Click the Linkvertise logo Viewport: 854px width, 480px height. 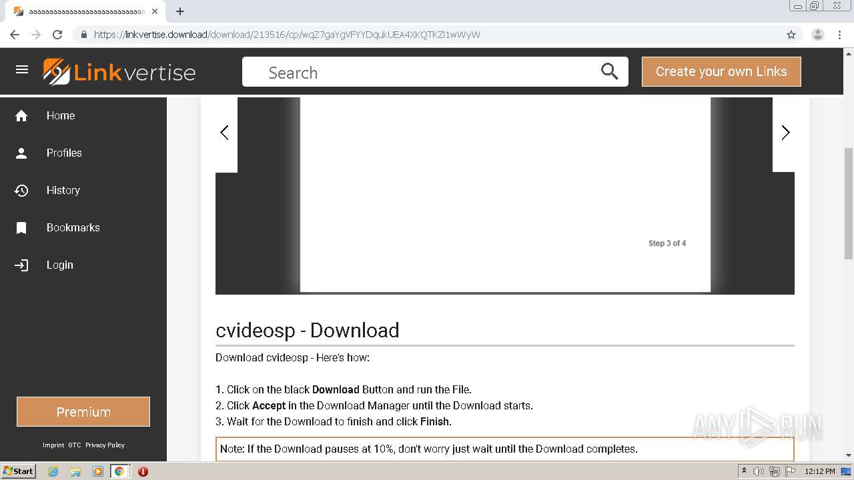point(119,72)
